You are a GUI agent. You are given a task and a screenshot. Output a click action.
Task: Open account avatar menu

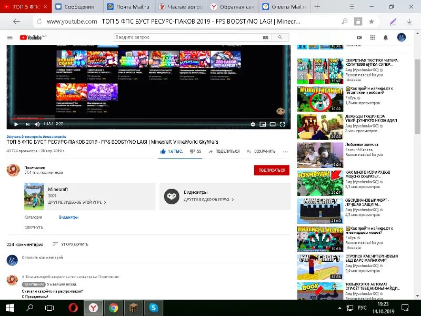402,37
